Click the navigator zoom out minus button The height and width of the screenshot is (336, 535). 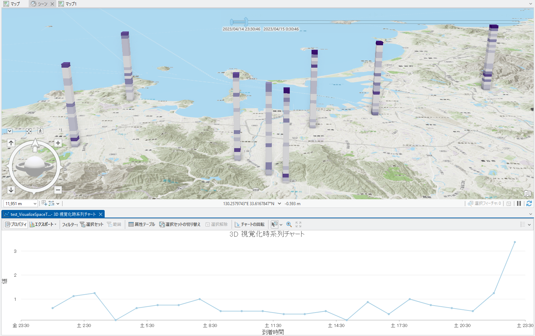tap(58, 190)
